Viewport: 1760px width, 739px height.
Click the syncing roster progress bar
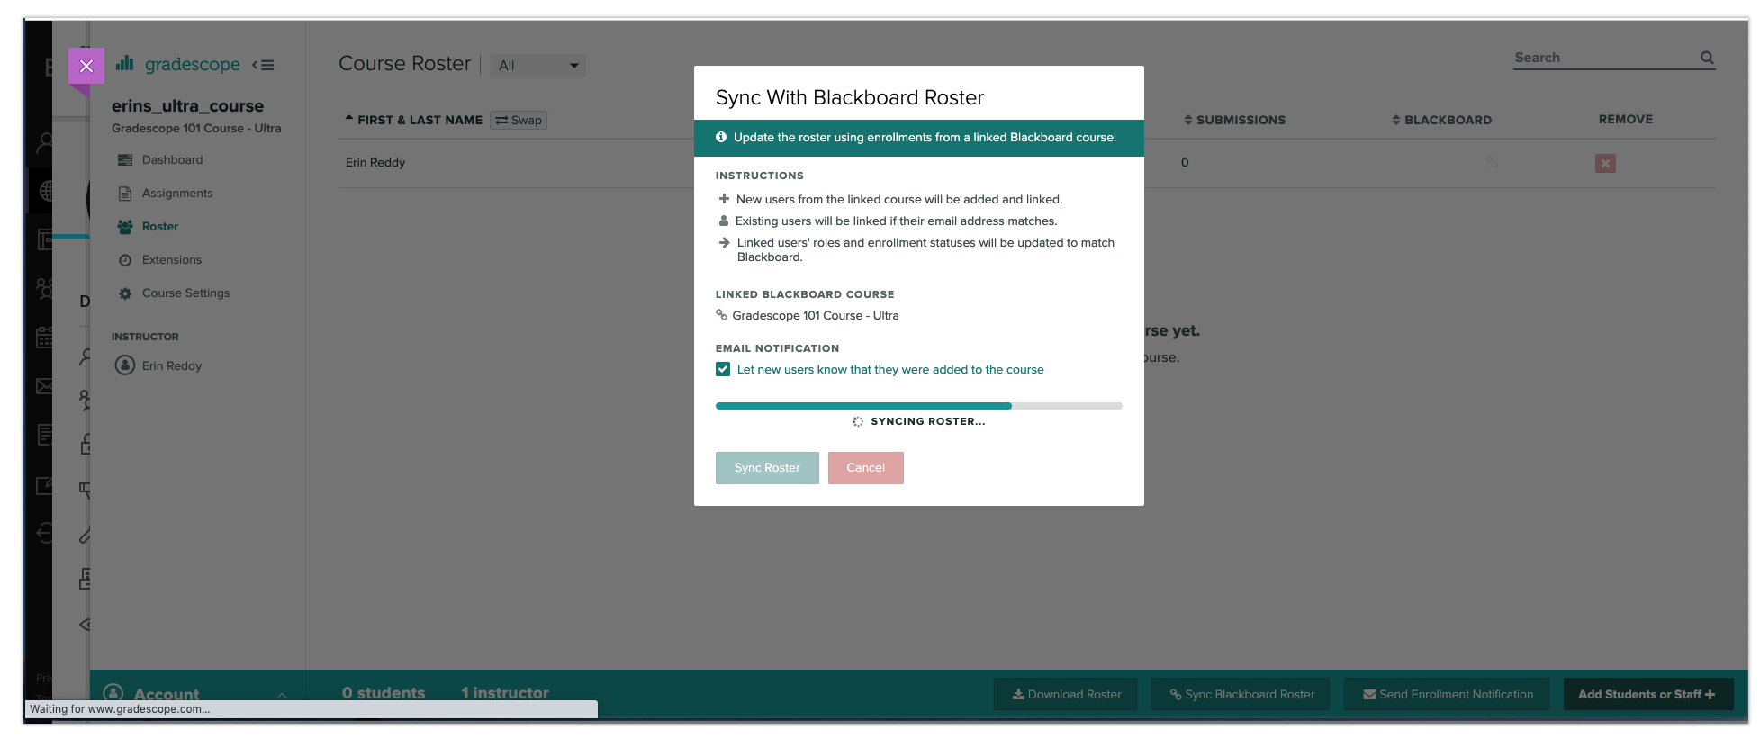click(919, 406)
